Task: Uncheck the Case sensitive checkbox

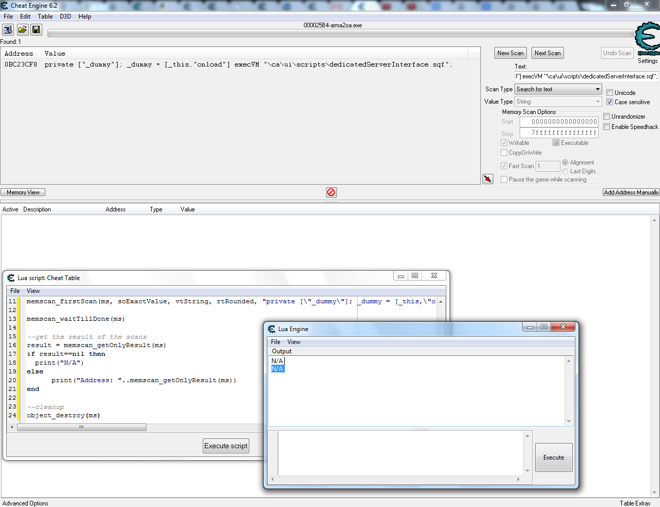Action: point(609,102)
